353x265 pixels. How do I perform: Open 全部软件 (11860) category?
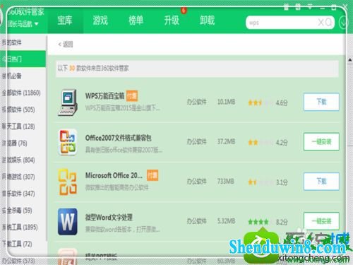coord(21,93)
